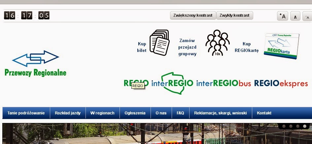
Task: Open W regionach menu
Action: (x=102, y=113)
